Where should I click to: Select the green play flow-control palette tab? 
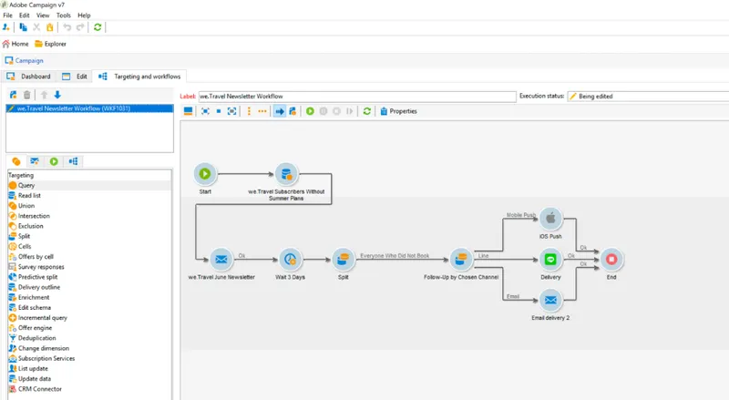coord(54,161)
